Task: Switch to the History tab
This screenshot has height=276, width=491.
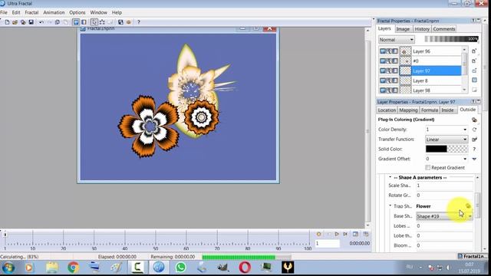Action: 422,29
